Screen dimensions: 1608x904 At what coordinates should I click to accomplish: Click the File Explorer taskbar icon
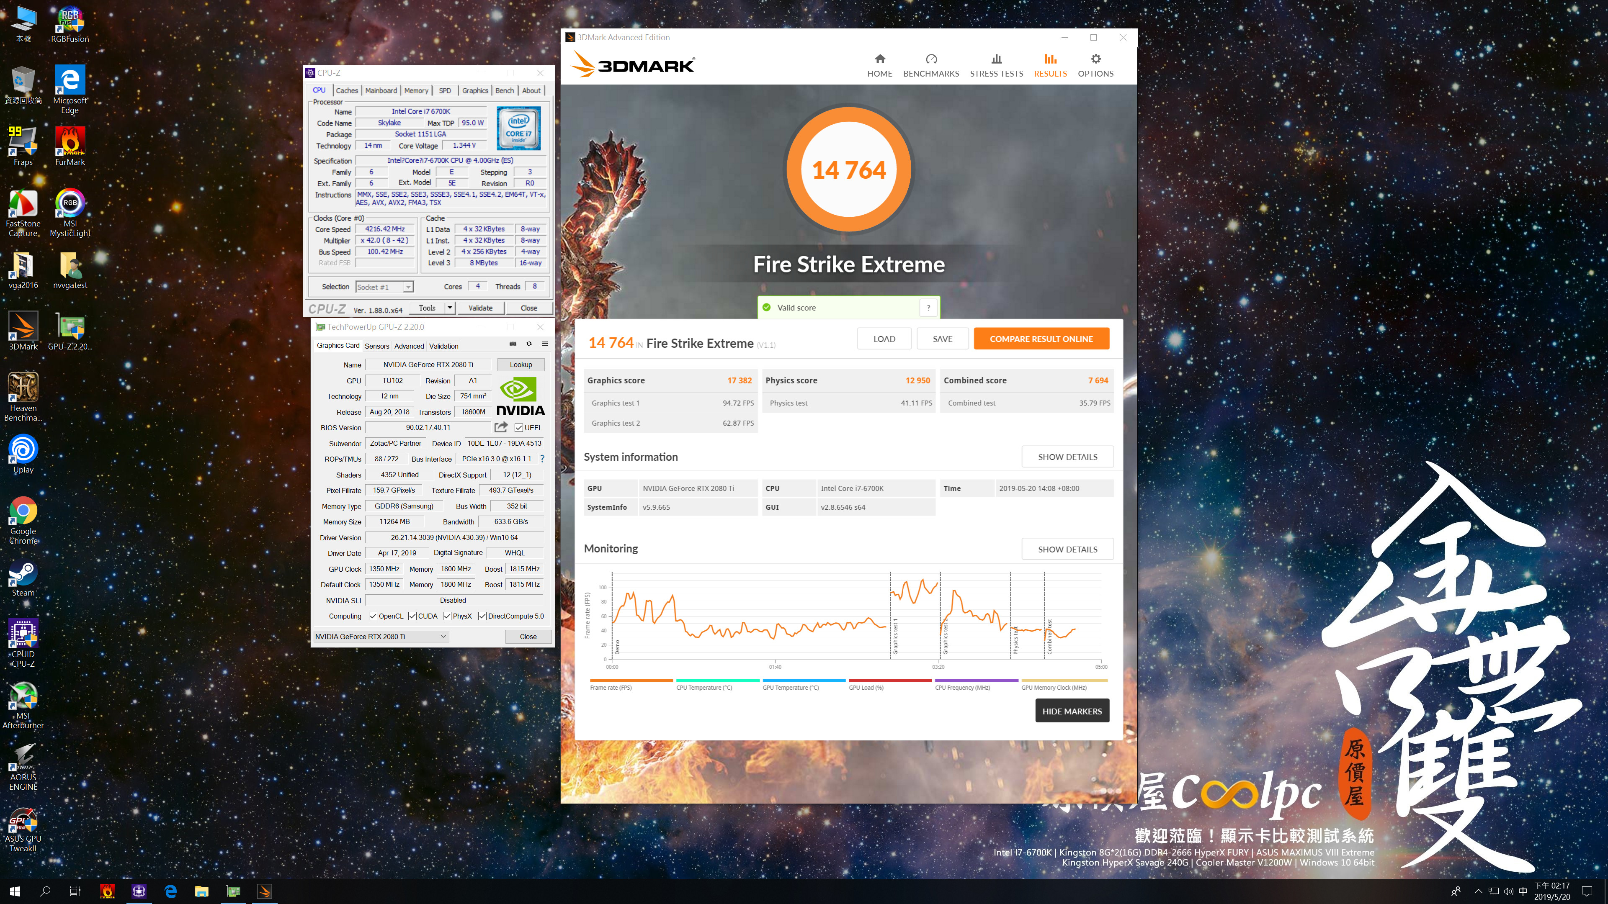coord(201,891)
